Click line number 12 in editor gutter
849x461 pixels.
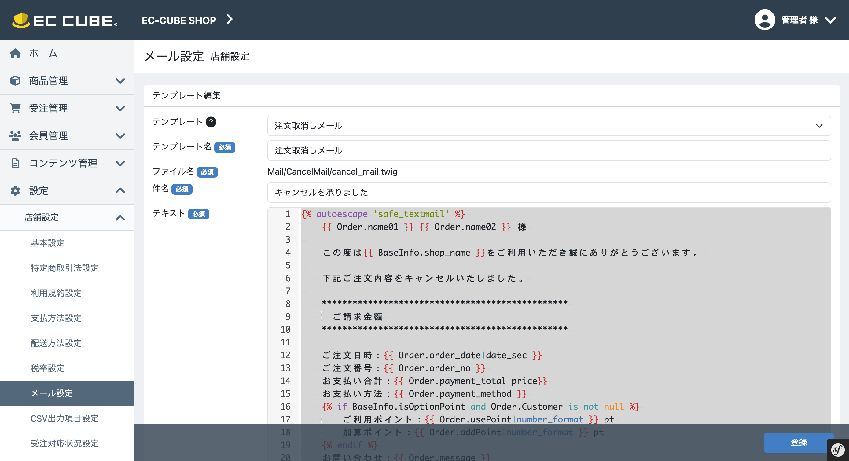285,355
